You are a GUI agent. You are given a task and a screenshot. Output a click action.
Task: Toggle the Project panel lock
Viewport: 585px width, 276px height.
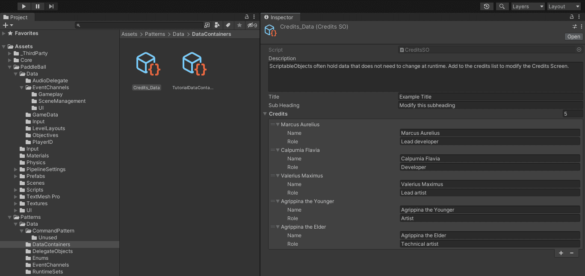point(247,17)
